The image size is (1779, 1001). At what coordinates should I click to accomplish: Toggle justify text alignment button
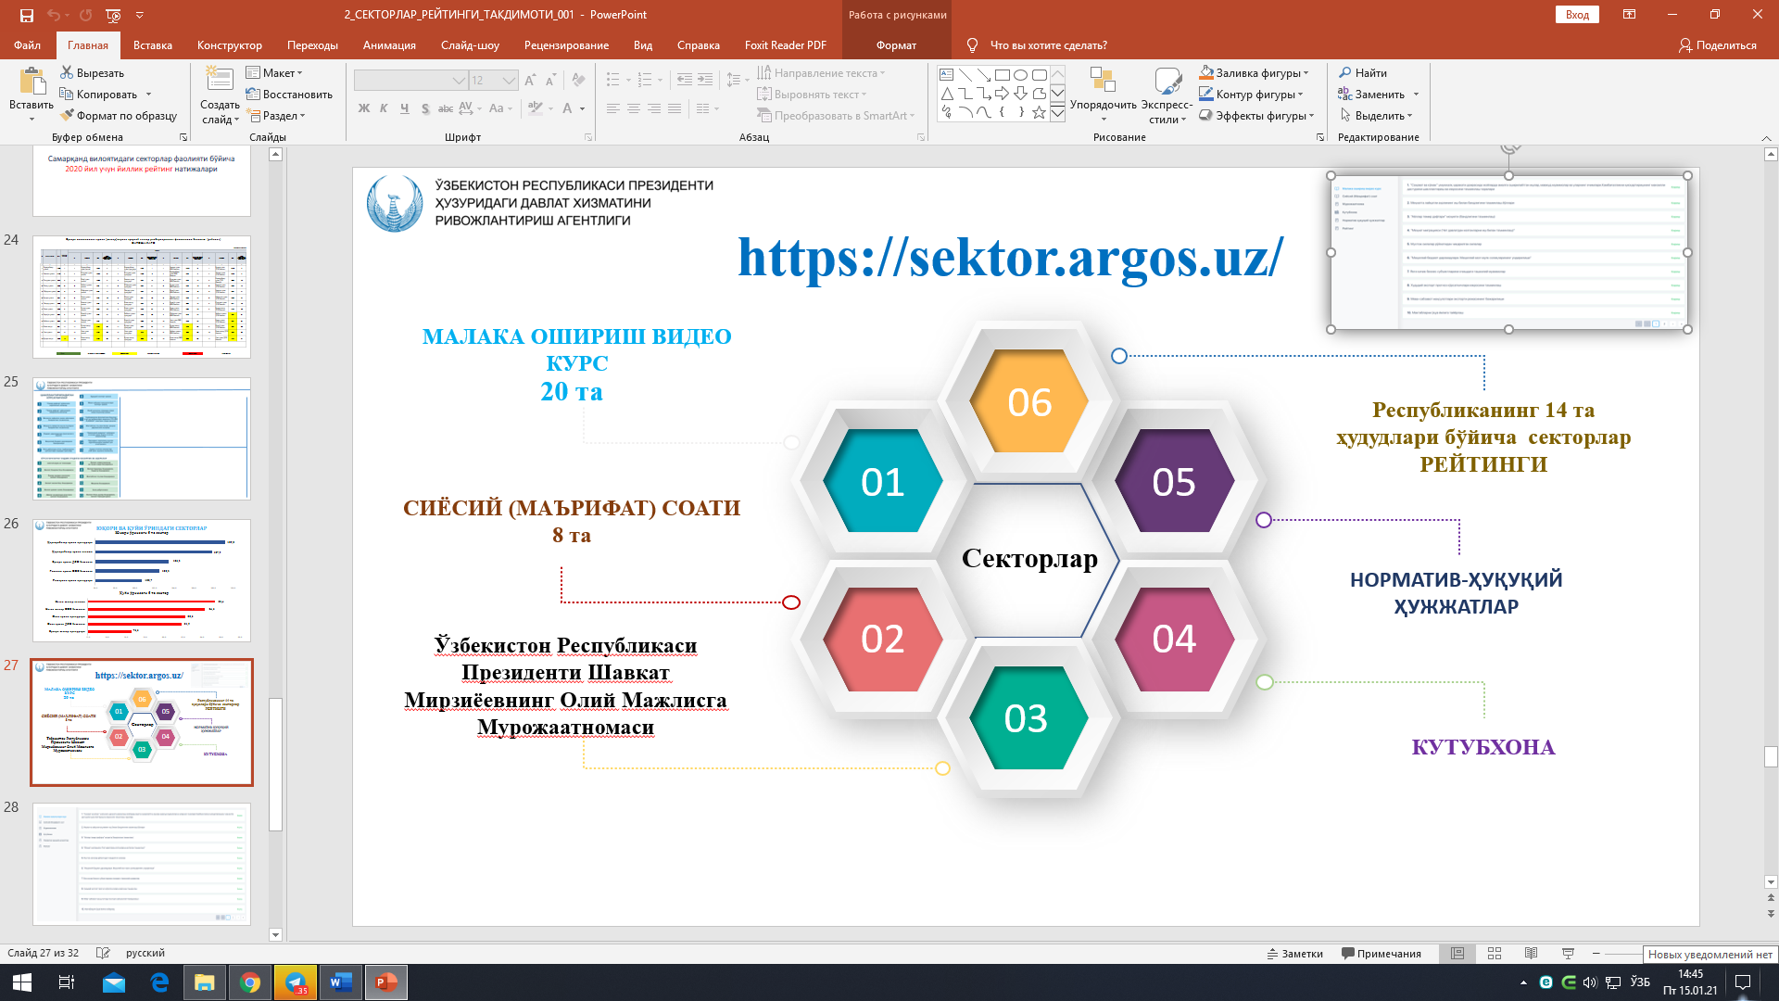click(675, 108)
